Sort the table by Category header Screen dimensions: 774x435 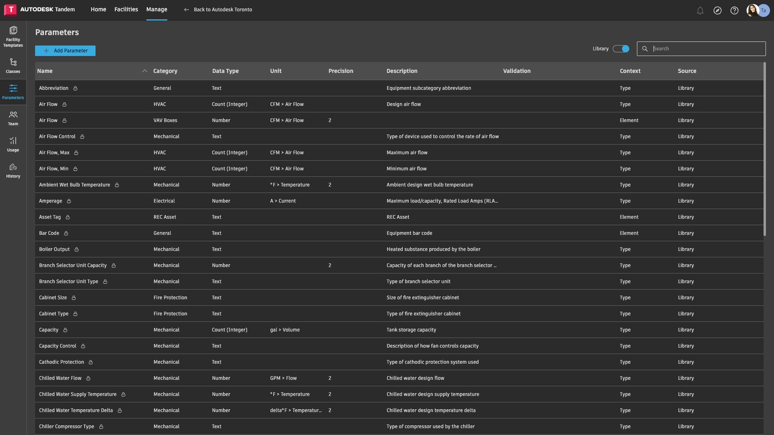pyautogui.click(x=165, y=71)
